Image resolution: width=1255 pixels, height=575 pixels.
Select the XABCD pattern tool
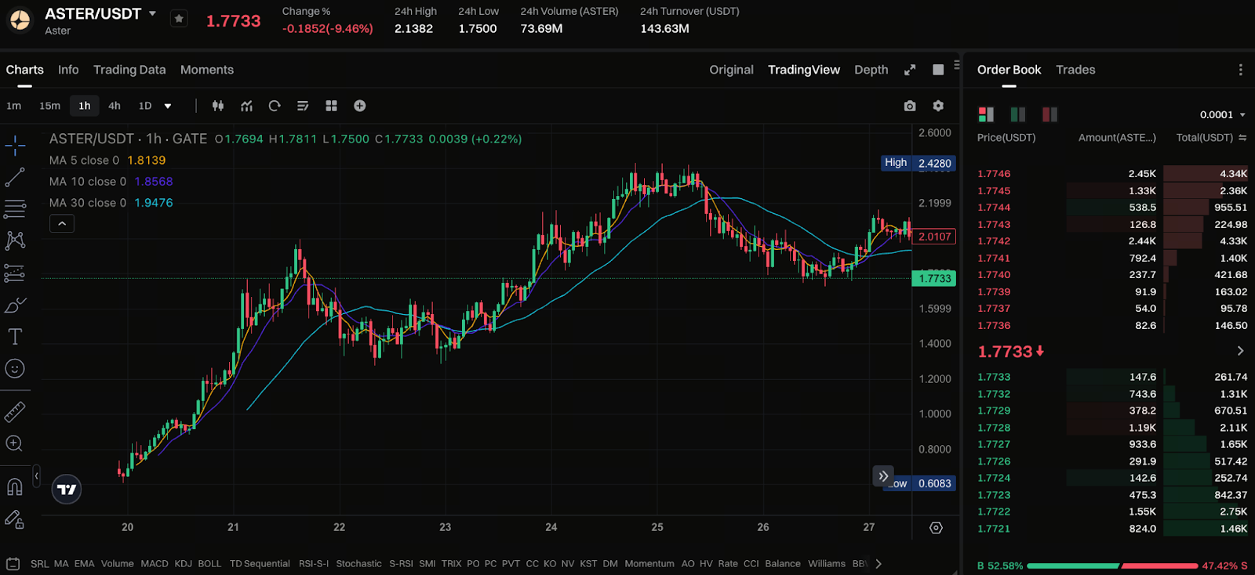15,240
